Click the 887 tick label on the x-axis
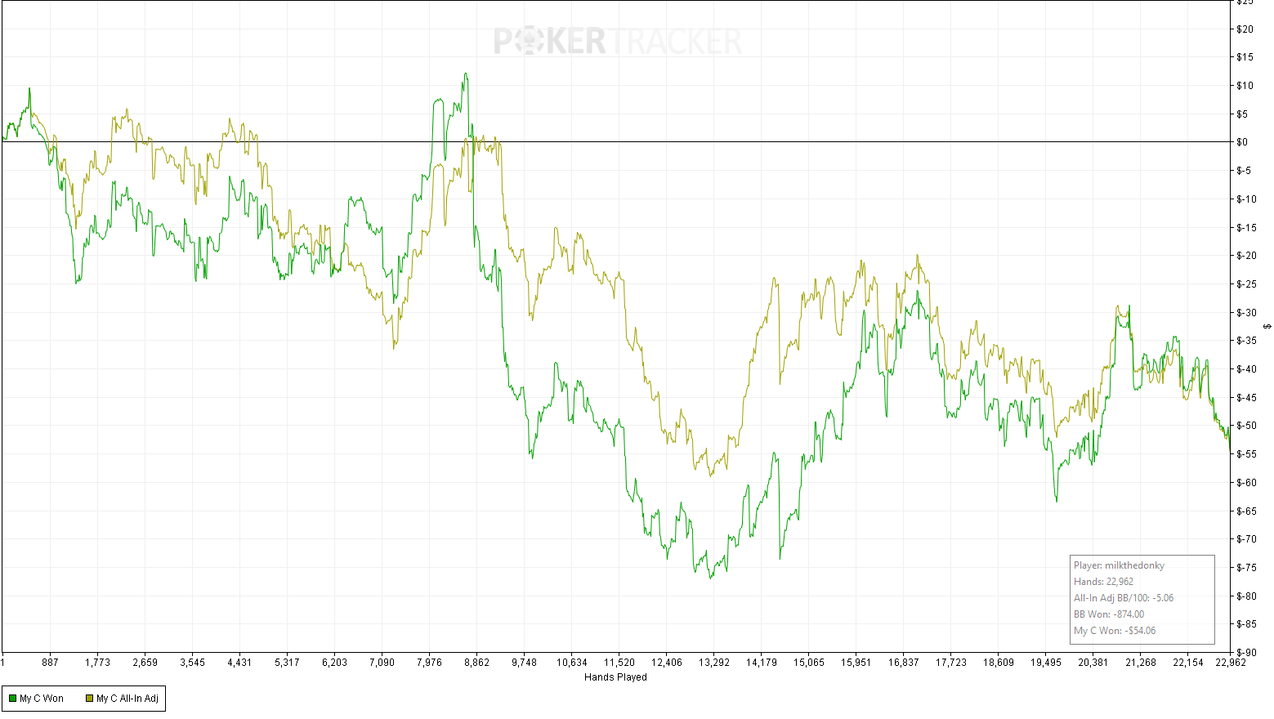The height and width of the screenshot is (719, 1274). (x=50, y=663)
